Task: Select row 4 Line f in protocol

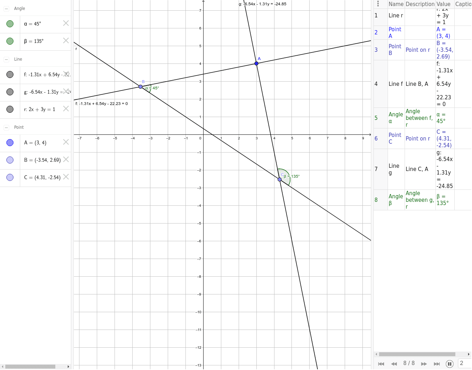Action: (422, 84)
